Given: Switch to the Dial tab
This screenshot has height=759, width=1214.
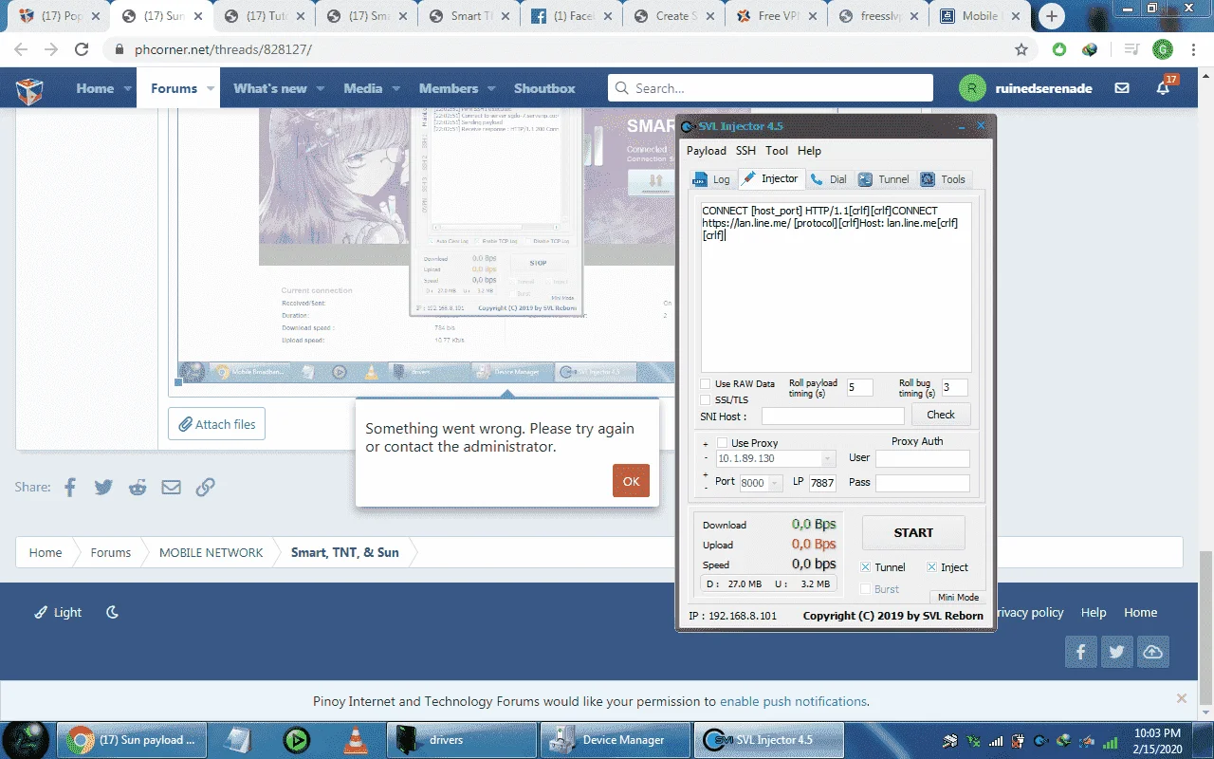Looking at the screenshot, I should (828, 178).
